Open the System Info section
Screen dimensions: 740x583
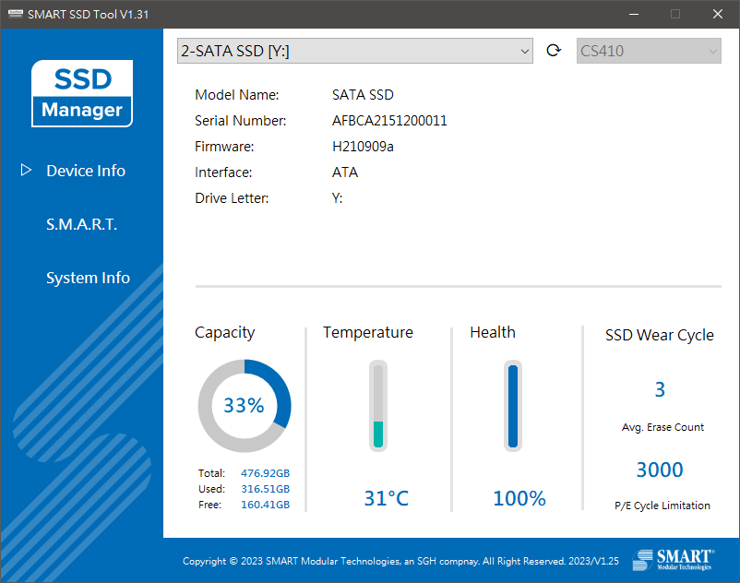click(88, 278)
